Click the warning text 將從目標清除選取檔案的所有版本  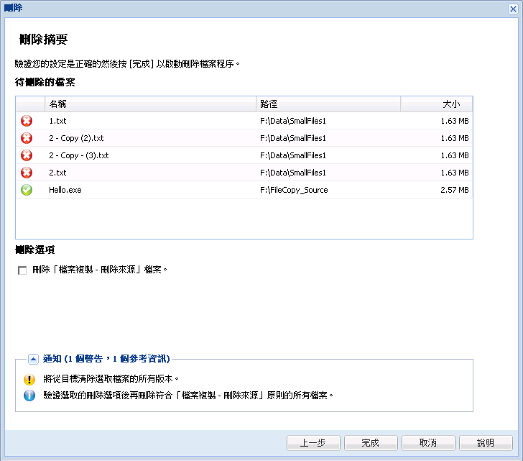pyautogui.click(x=111, y=379)
